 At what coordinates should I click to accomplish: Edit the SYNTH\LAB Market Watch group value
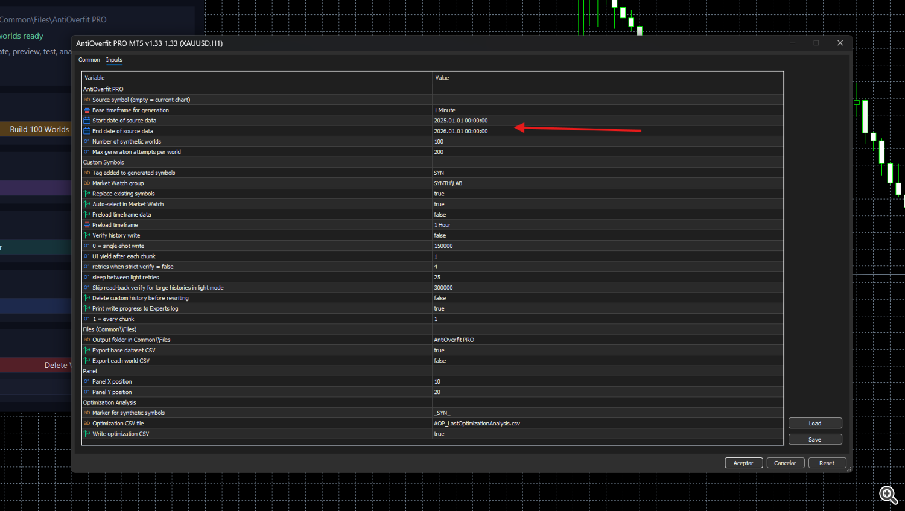(448, 183)
